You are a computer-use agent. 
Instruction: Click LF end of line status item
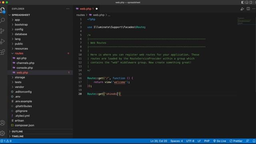pos(199,141)
